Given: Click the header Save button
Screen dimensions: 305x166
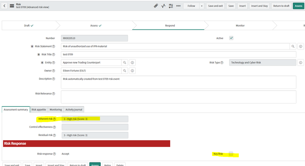Looking at the screenshot, I should coord(231,6).
